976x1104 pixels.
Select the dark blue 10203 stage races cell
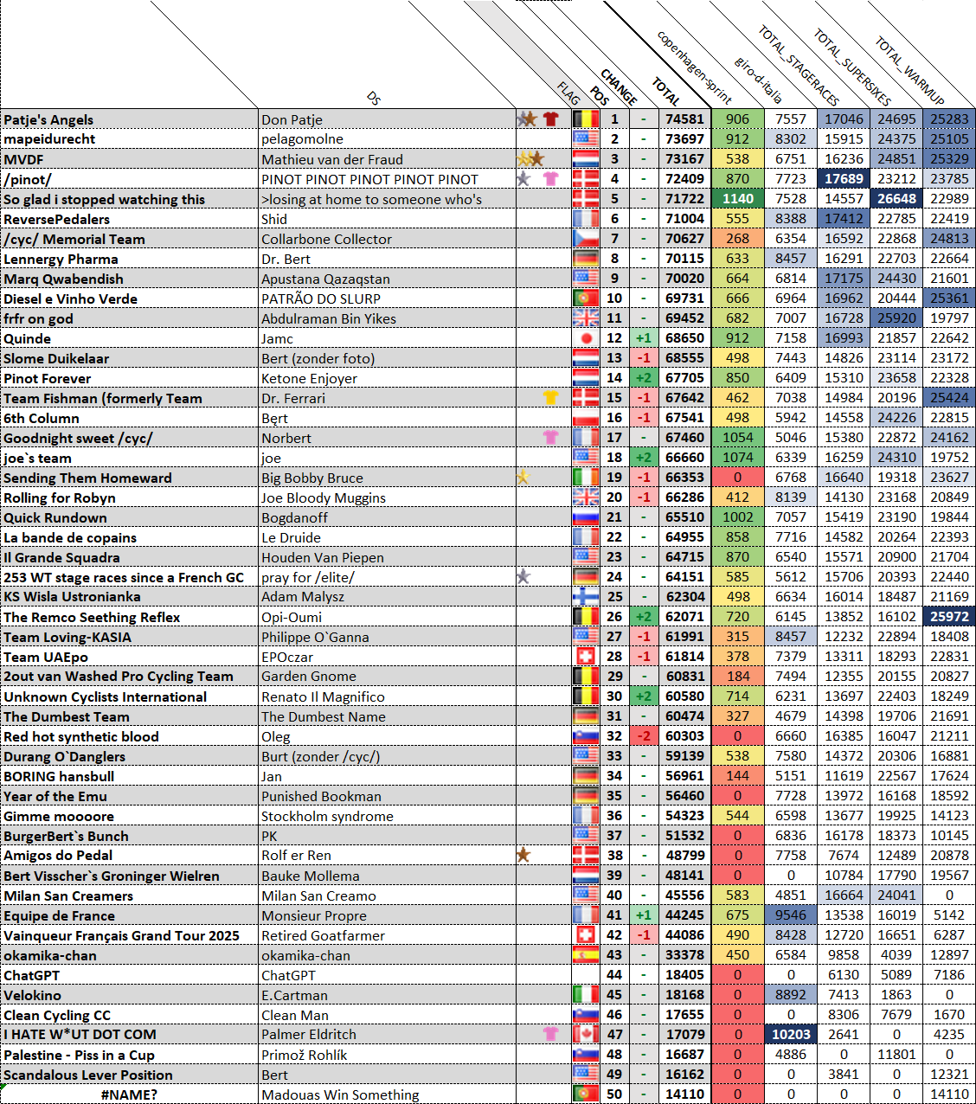coord(790,1035)
